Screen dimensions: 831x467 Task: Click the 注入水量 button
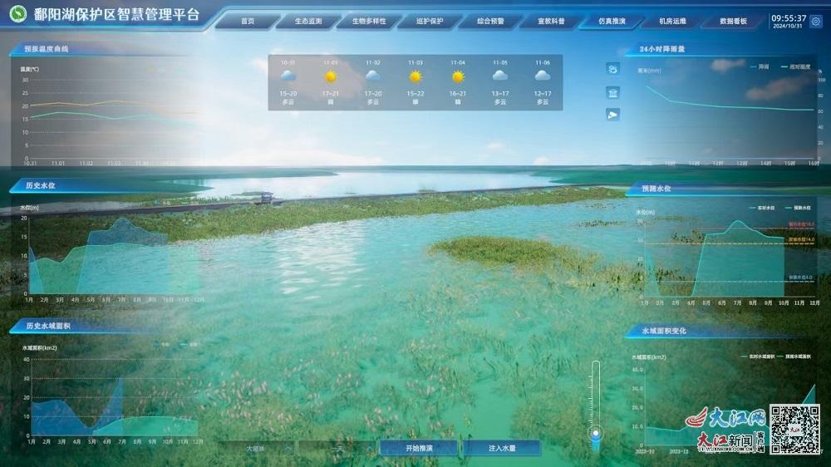click(x=502, y=448)
